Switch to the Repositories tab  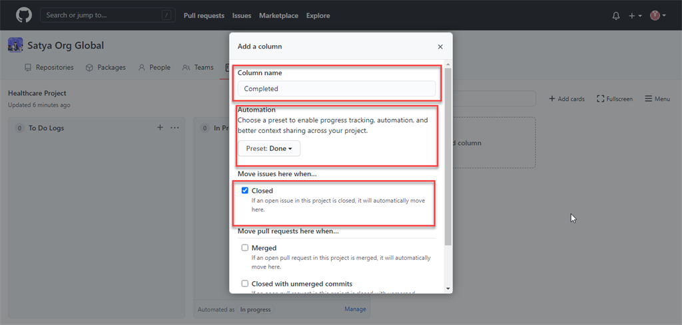coord(49,68)
